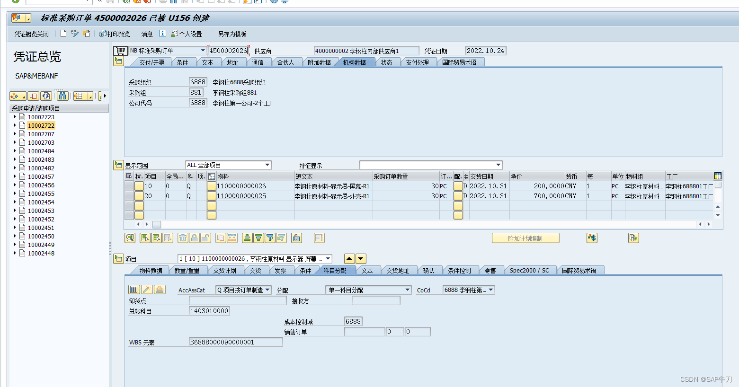Click the delete item trash icon
Image resolution: width=739 pixels, height=387 pixels.
click(183, 238)
